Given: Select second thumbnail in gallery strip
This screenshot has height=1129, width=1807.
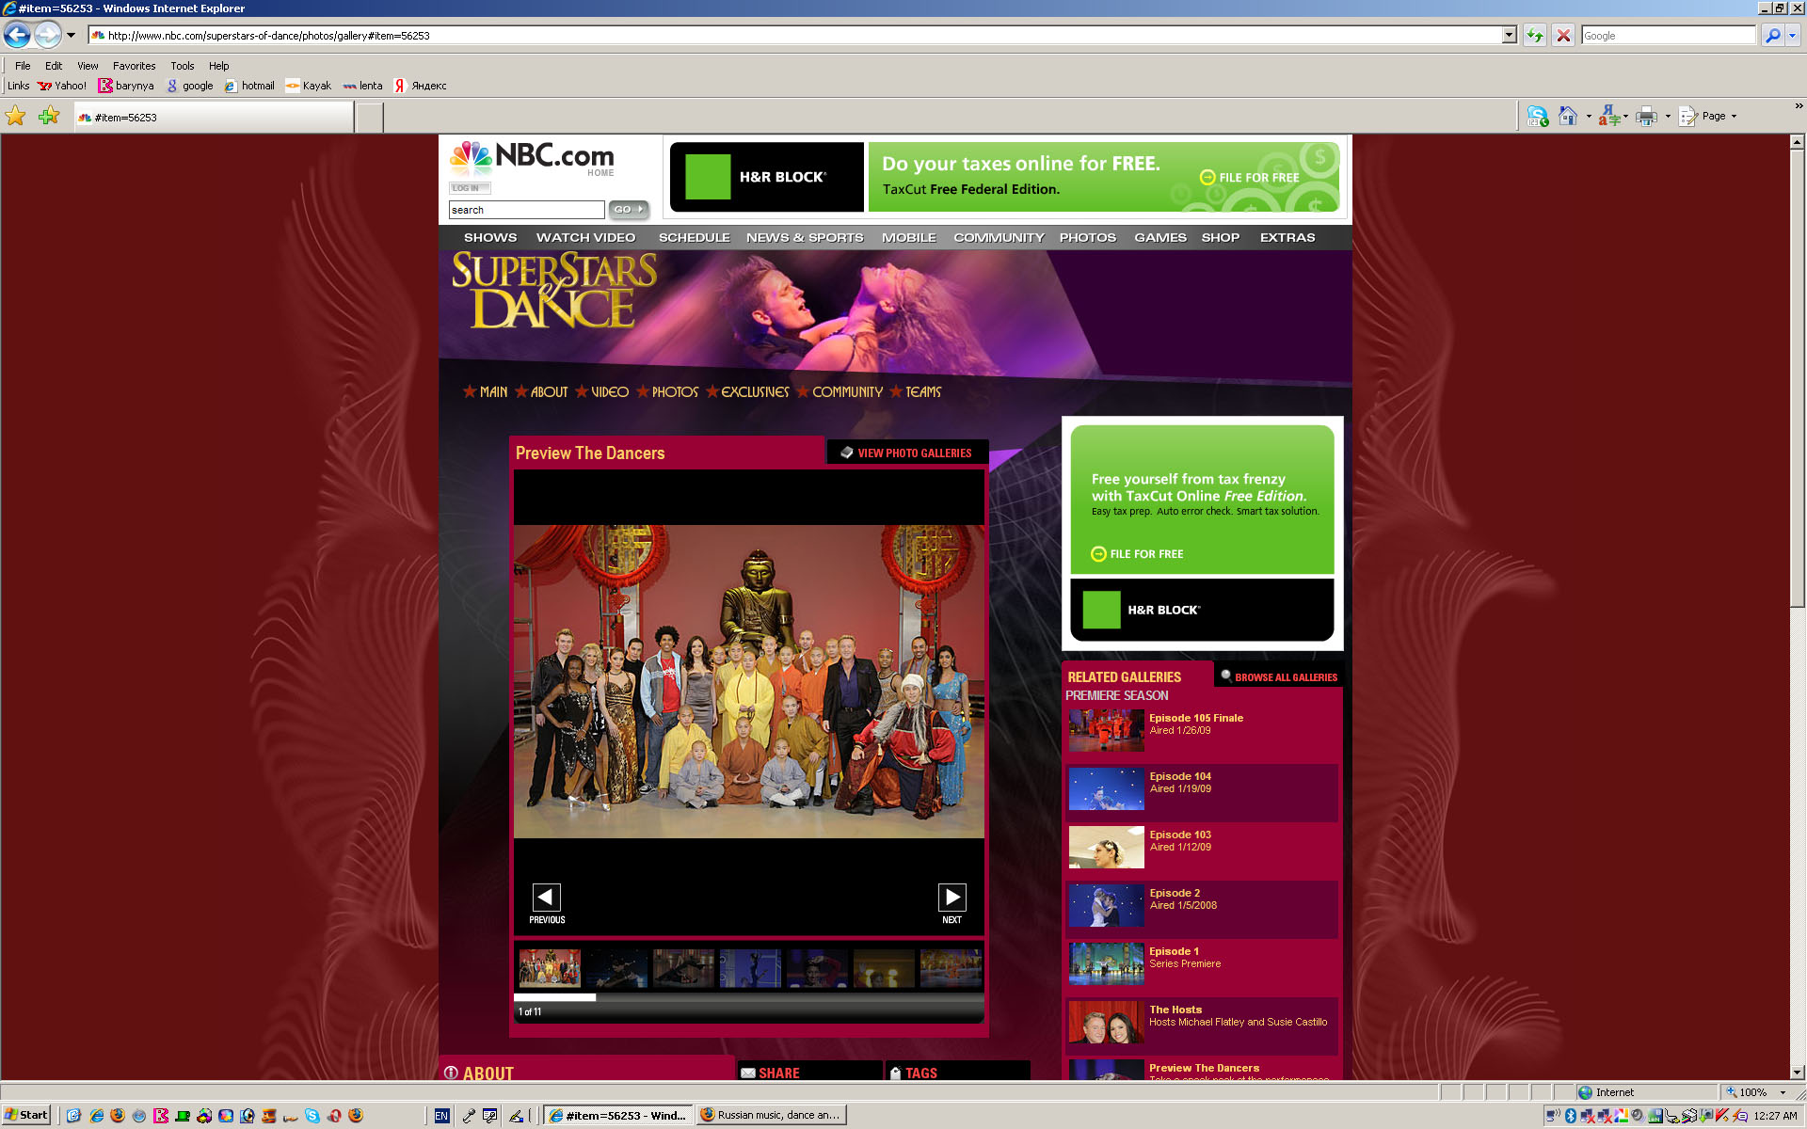Looking at the screenshot, I should click(616, 968).
